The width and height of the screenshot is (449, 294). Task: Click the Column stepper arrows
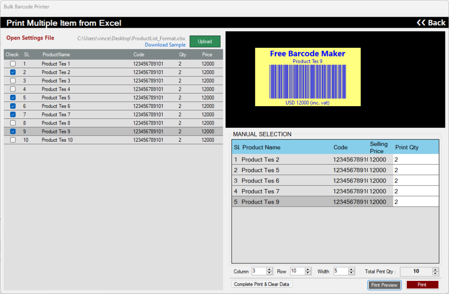point(269,271)
